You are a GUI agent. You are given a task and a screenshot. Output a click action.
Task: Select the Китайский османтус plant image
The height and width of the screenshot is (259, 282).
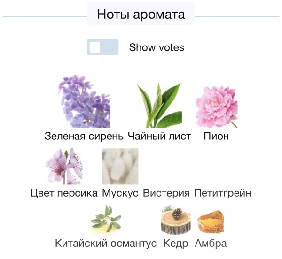tap(106, 220)
